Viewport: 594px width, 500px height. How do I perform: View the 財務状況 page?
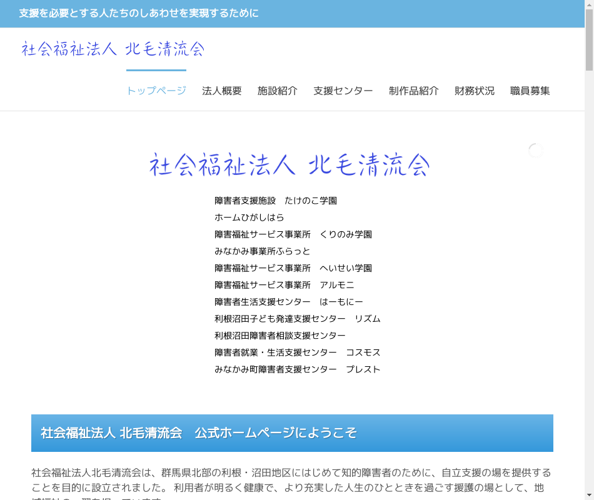(x=475, y=91)
